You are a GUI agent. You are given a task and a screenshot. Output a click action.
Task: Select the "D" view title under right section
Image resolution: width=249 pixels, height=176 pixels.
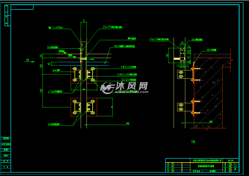(x=193, y=141)
